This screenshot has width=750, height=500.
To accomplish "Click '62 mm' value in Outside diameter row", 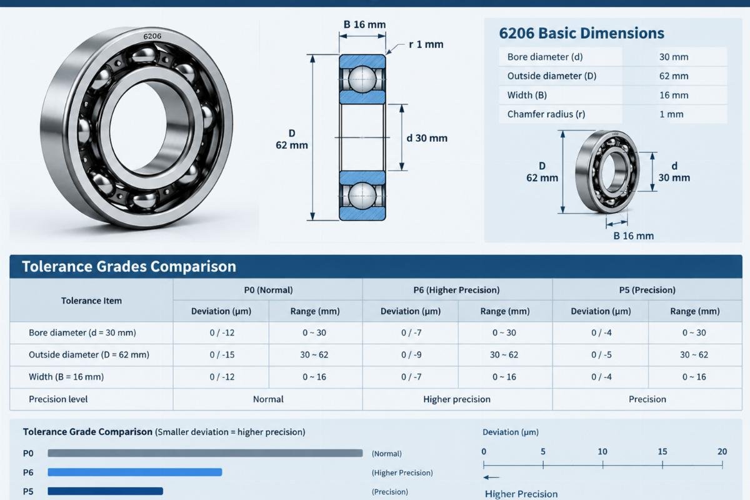I will click(674, 76).
